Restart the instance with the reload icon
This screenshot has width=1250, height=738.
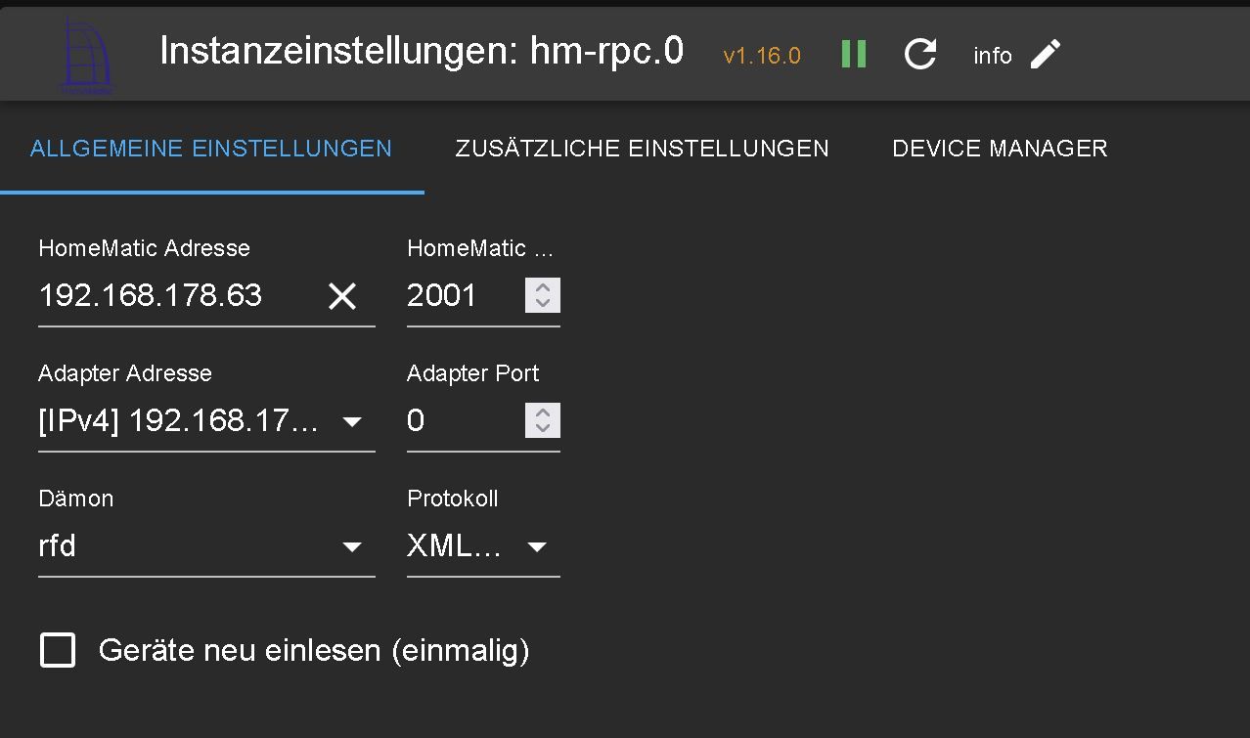(x=920, y=54)
